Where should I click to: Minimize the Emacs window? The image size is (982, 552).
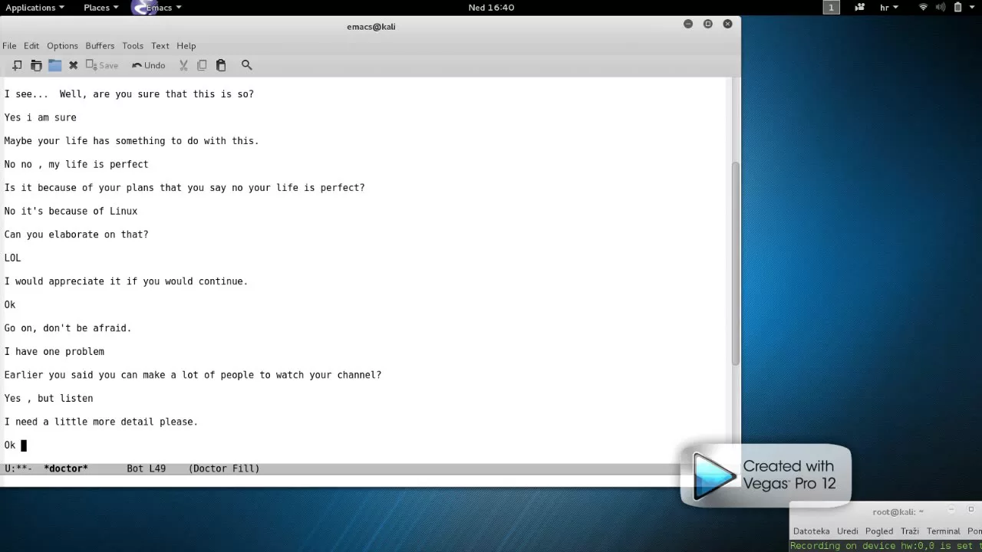coord(688,24)
